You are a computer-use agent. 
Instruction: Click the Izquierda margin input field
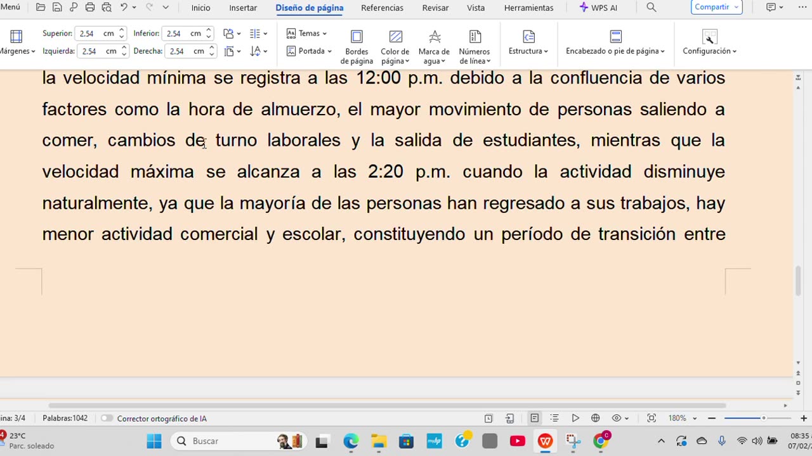103,51
